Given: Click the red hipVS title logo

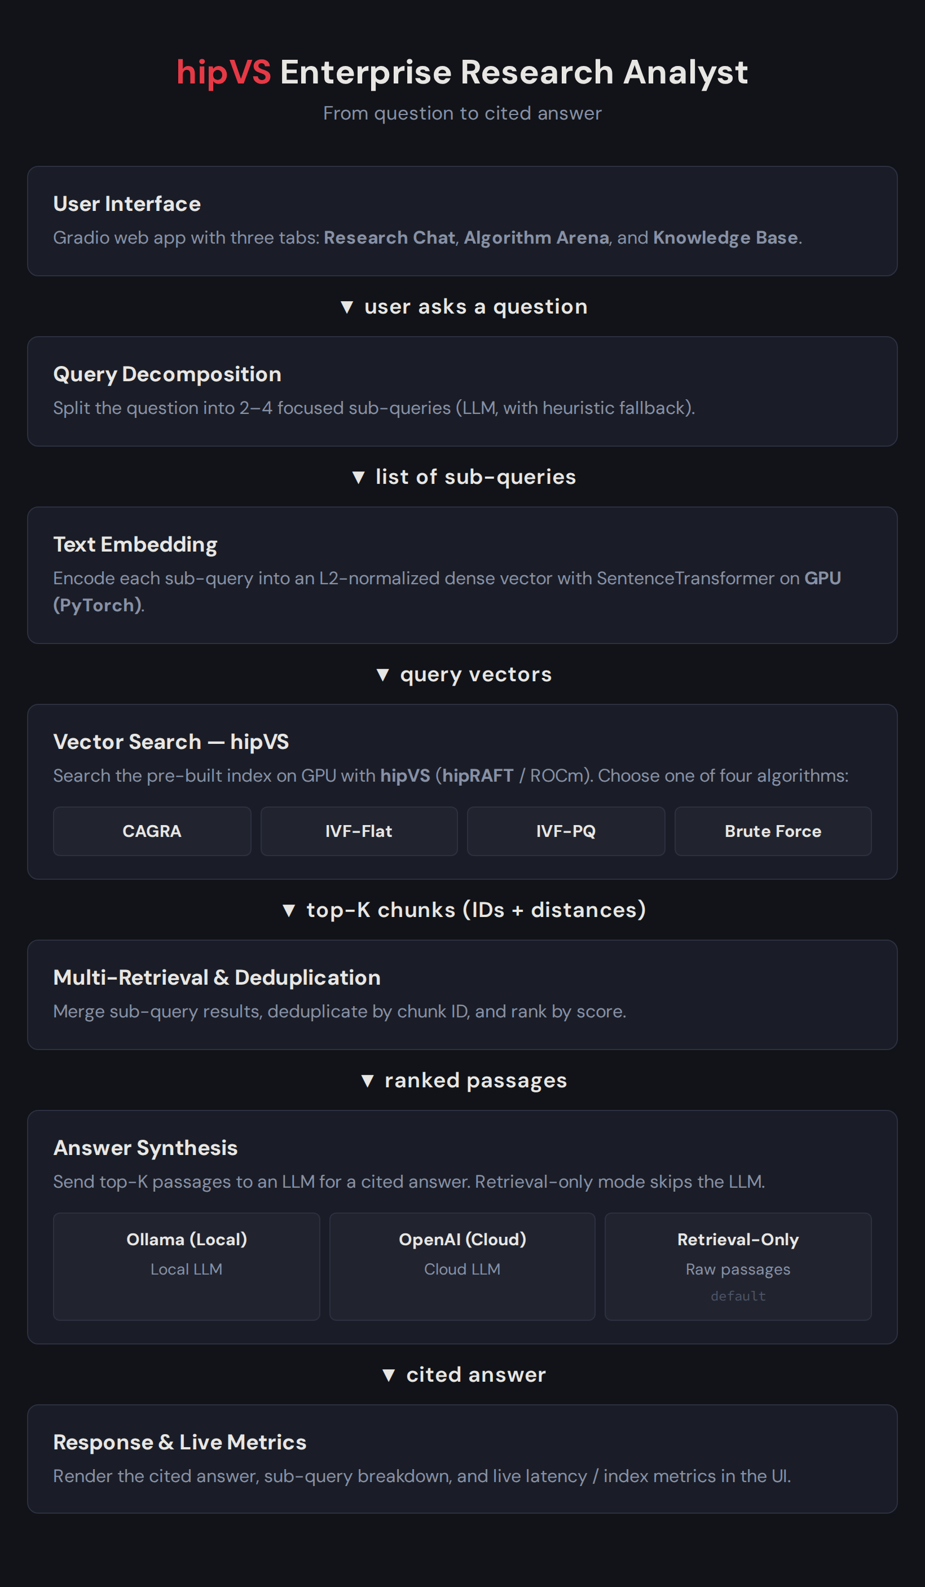Looking at the screenshot, I should pyautogui.click(x=223, y=72).
